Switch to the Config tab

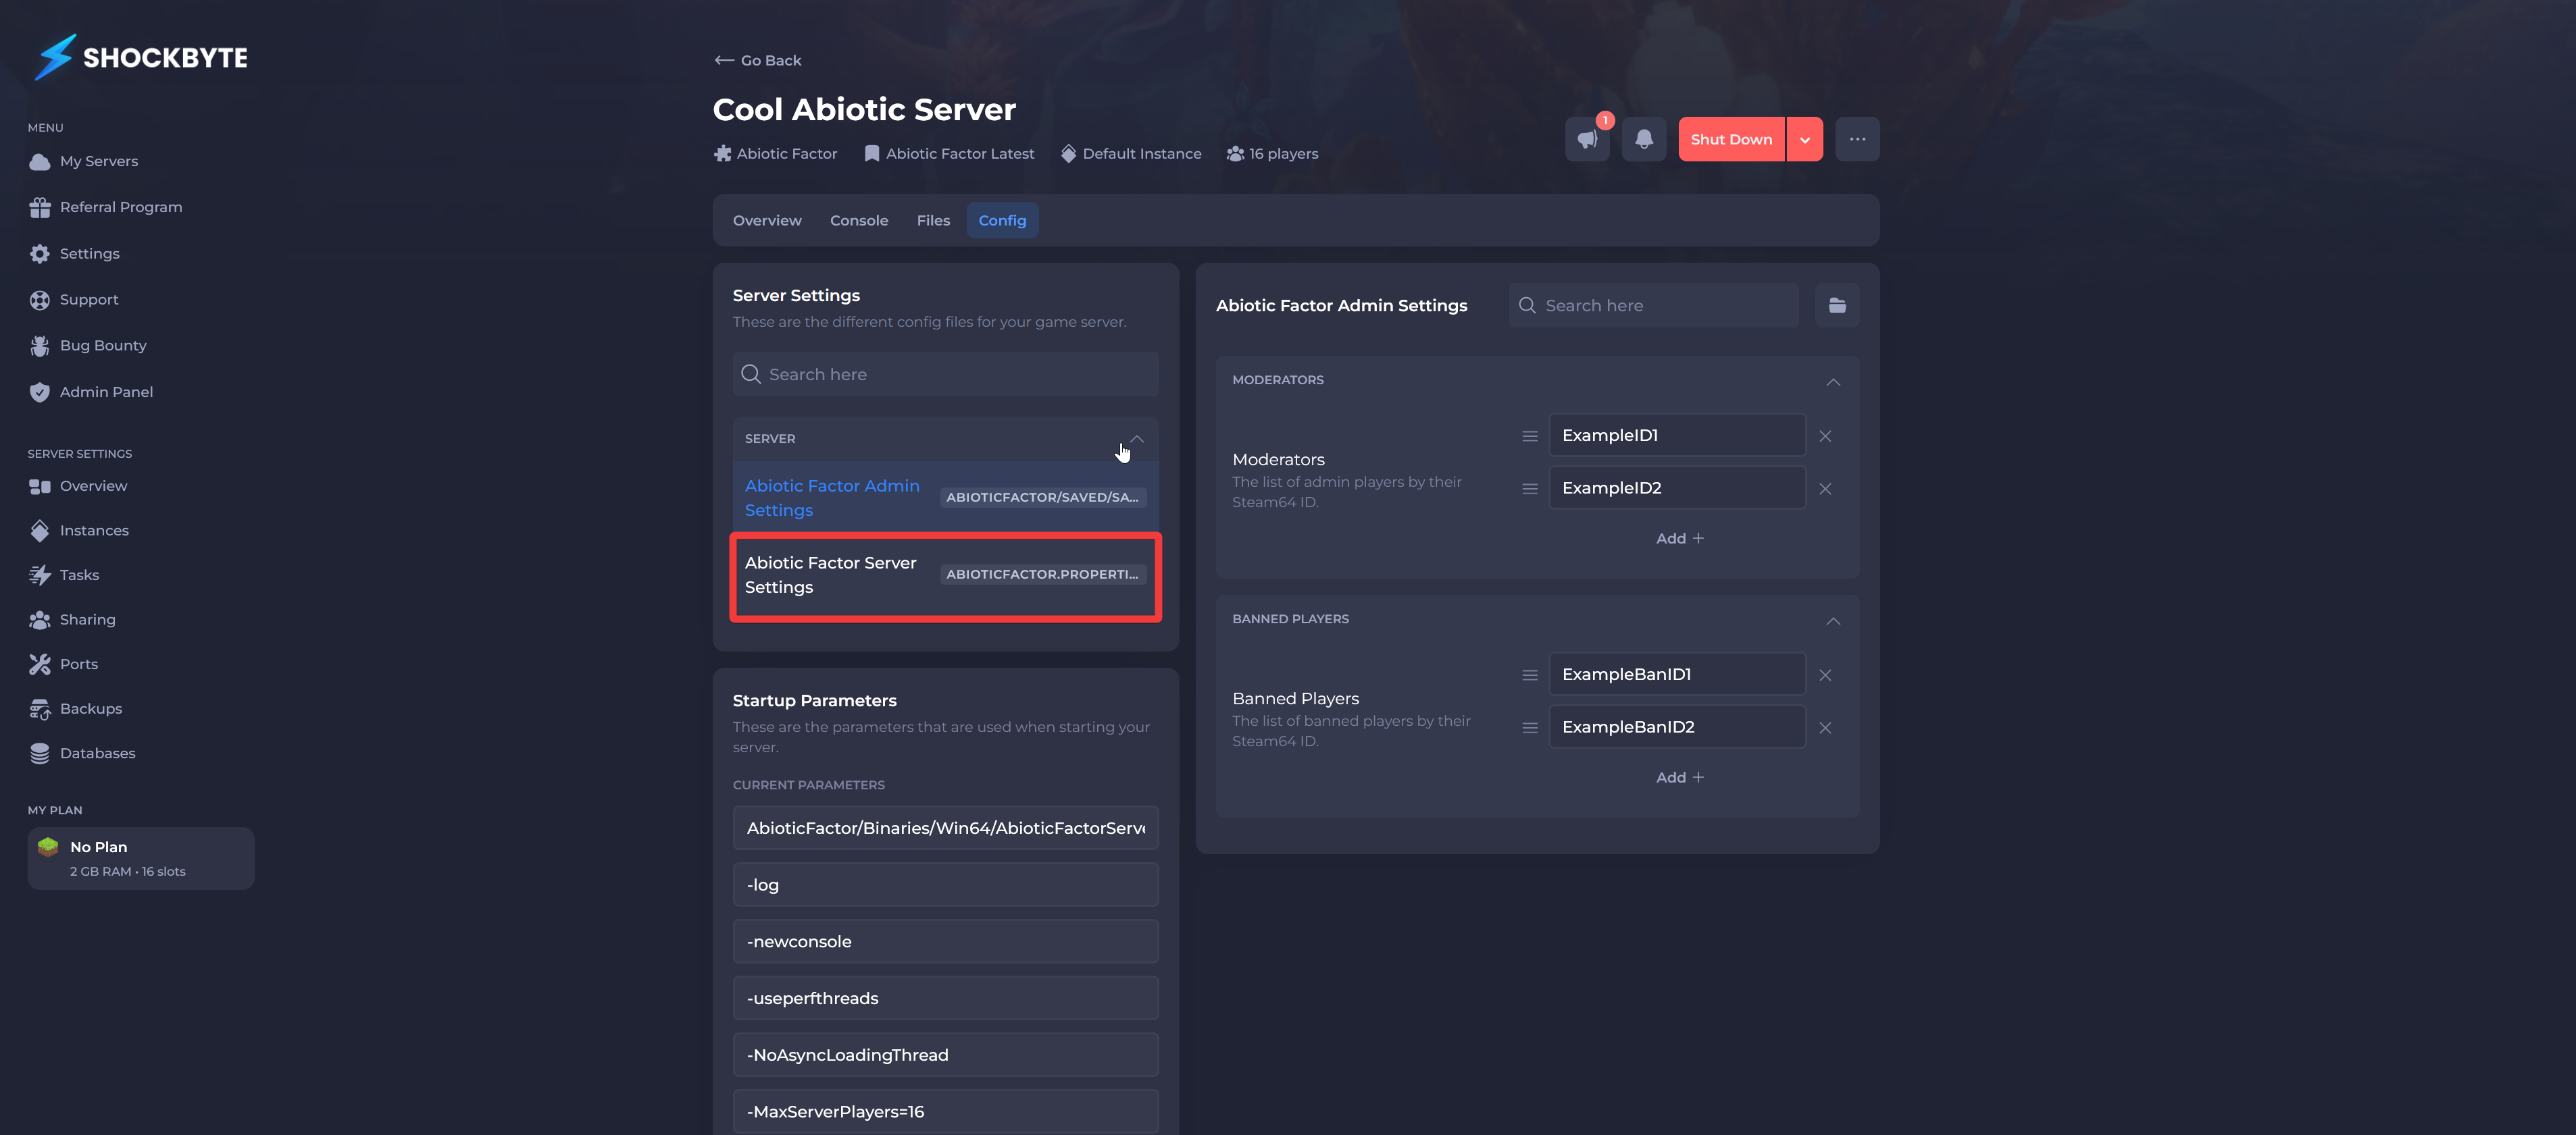click(1002, 220)
